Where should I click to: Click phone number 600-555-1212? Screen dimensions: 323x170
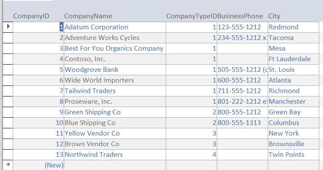click(x=239, y=80)
